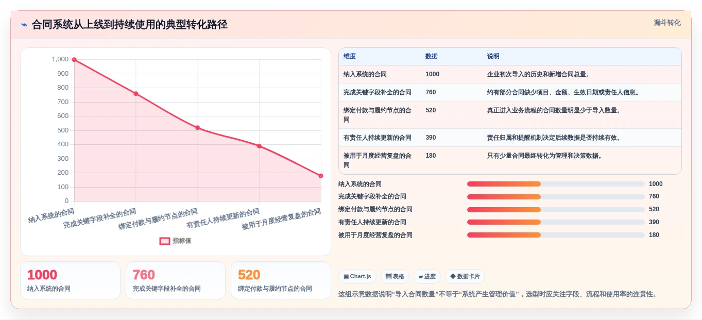Click table data cell 1000
This screenshot has width=702, height=320.
click(x=433, y=74)
